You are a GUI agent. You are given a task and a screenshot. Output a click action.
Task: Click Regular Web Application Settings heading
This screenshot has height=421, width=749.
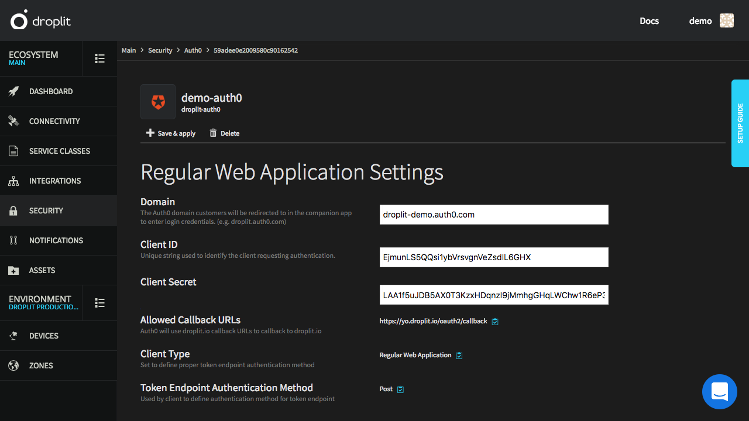(x=292, y=172)
